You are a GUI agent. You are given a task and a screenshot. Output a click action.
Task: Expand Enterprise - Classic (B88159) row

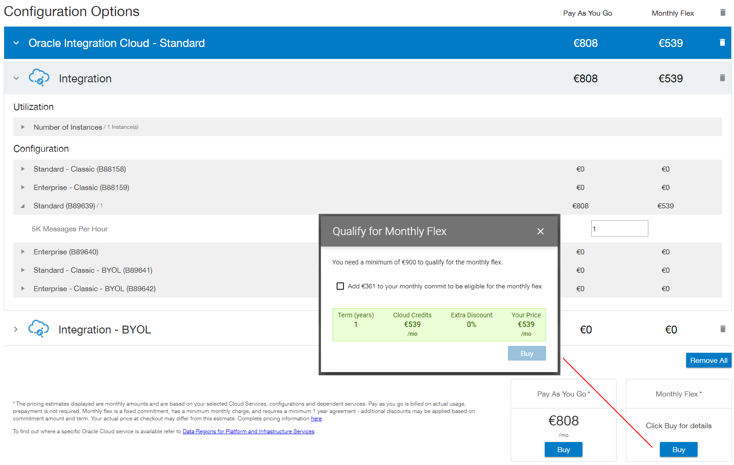23,187
